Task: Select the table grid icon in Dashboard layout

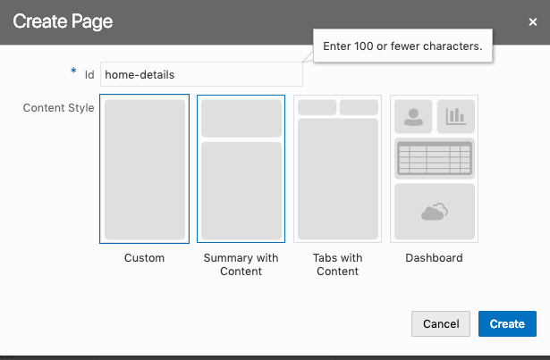Action: (x=435, y=159)
